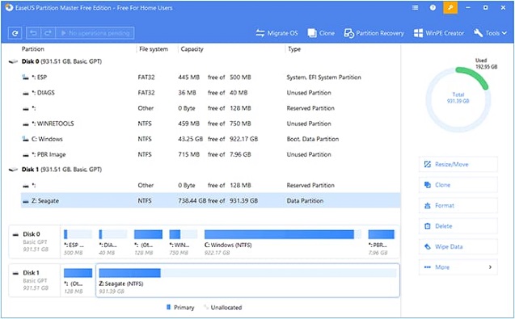Click Wipe Data in the side panel

(458, 246)
